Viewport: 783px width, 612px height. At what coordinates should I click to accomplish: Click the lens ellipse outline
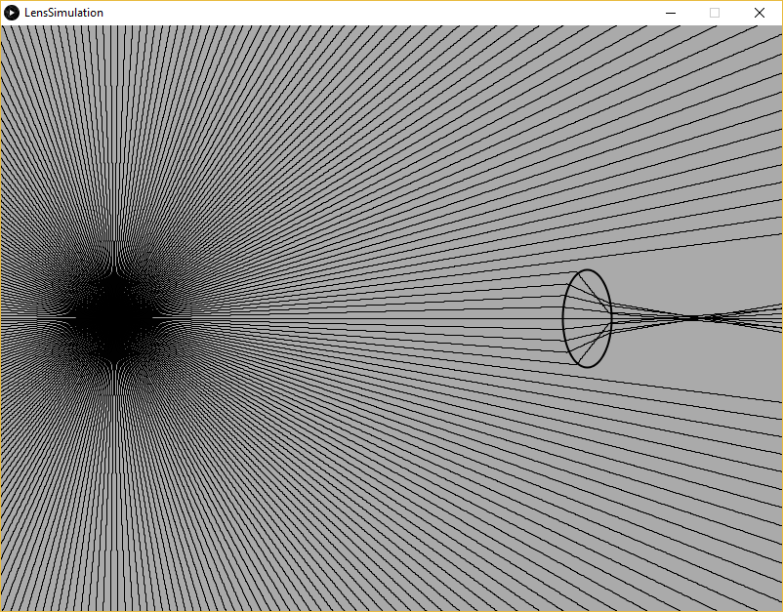(563, 317)
